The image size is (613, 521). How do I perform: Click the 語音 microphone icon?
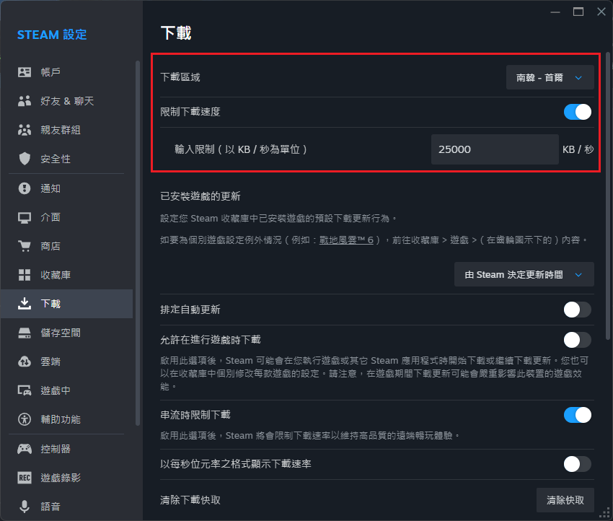pyautogui.click(x=25, y=507)
